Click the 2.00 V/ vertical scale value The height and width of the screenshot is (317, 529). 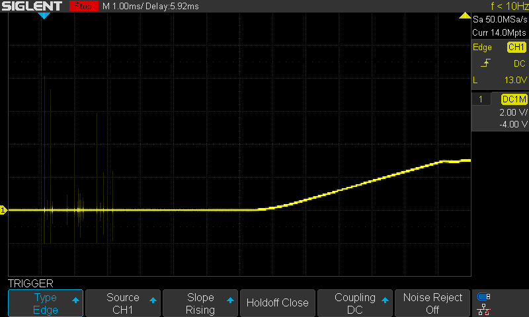(514, 112)
